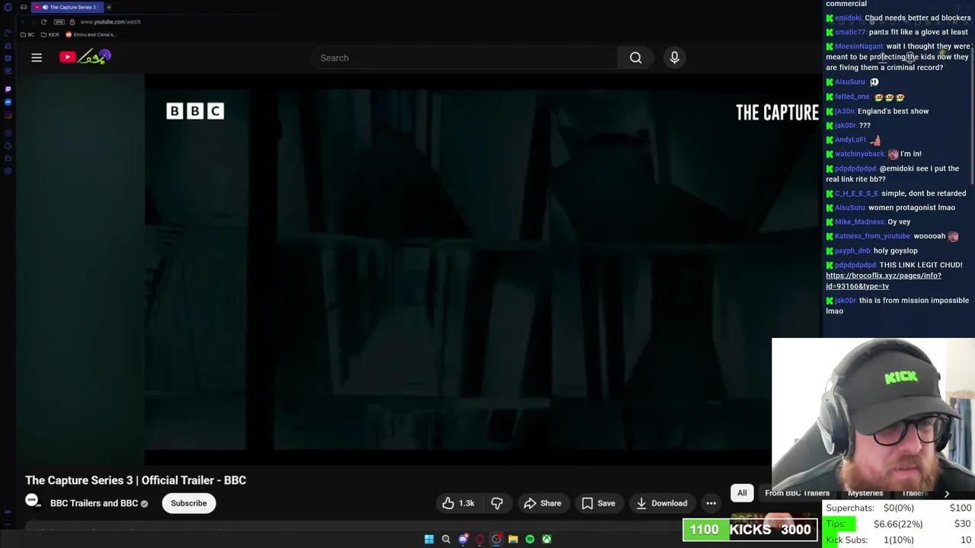Screen dimensions: 975x548
Task: Open the YouTube hamburger guide menu
Action: [37, 58]
